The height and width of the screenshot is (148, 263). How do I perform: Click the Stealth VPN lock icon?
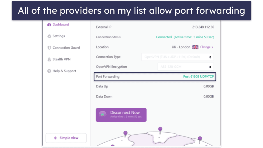(x=49, y=59)
